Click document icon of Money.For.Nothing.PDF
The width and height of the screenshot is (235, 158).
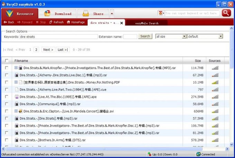coord(20,82)
